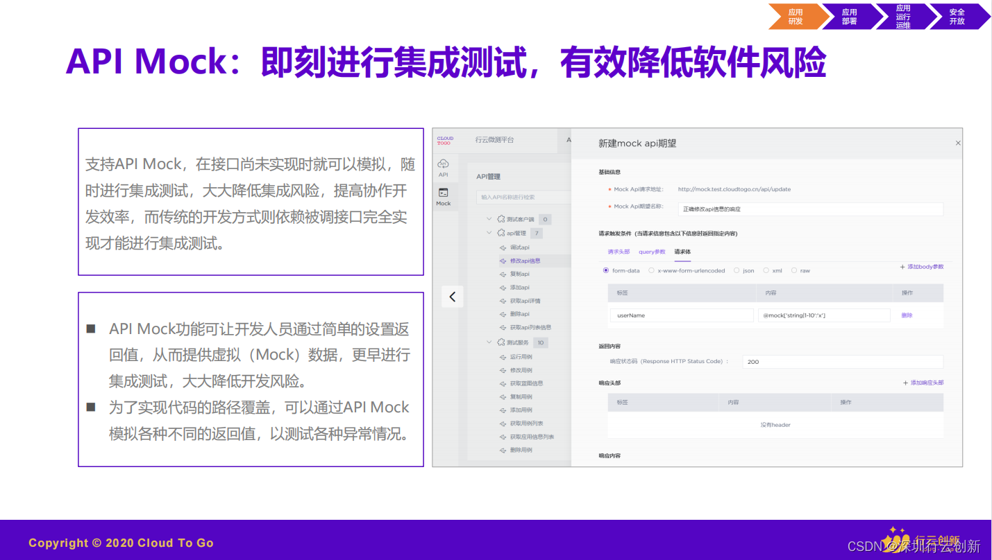
Task: Open the API section in sidebar
Action: [x=444, y=168]
